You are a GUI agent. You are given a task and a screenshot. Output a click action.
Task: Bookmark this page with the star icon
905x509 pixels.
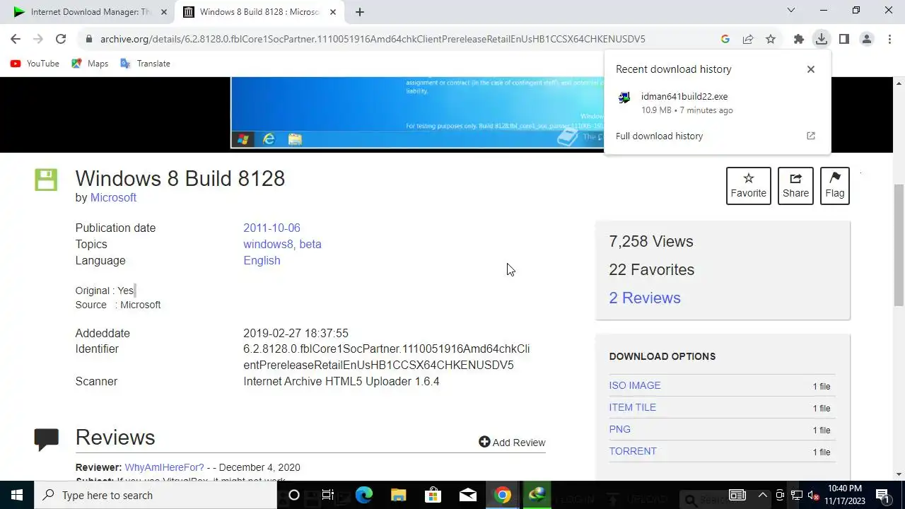pyautogui.click(x=771, y=39)
